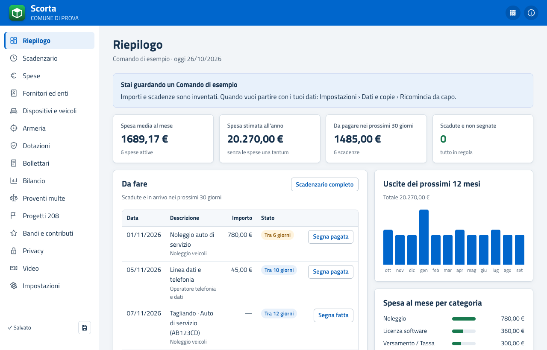Click the Bandi e contributi star icon
Viewport: 547px width, 350px height.
14,233
